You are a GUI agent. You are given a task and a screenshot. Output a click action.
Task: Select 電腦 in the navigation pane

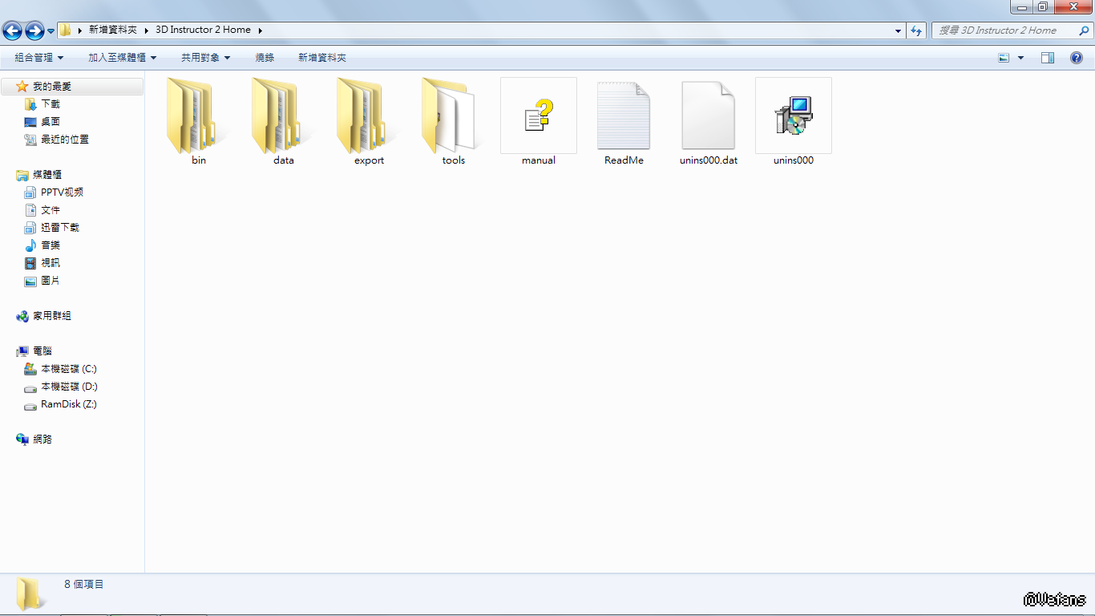point(42,351)
